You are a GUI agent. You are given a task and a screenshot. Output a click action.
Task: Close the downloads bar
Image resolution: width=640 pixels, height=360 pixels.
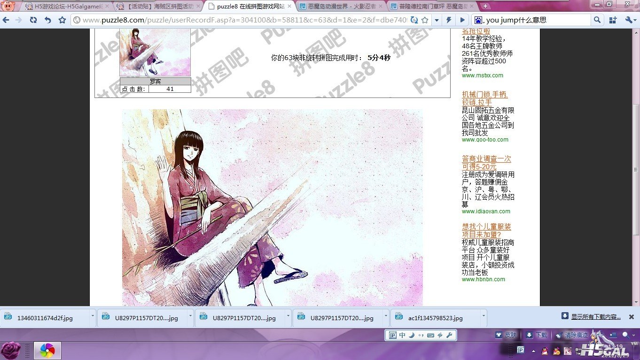pos(632,317)
